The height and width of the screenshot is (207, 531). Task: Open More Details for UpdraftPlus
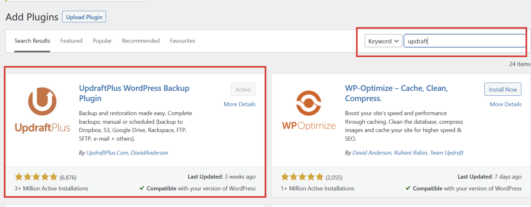240,104
